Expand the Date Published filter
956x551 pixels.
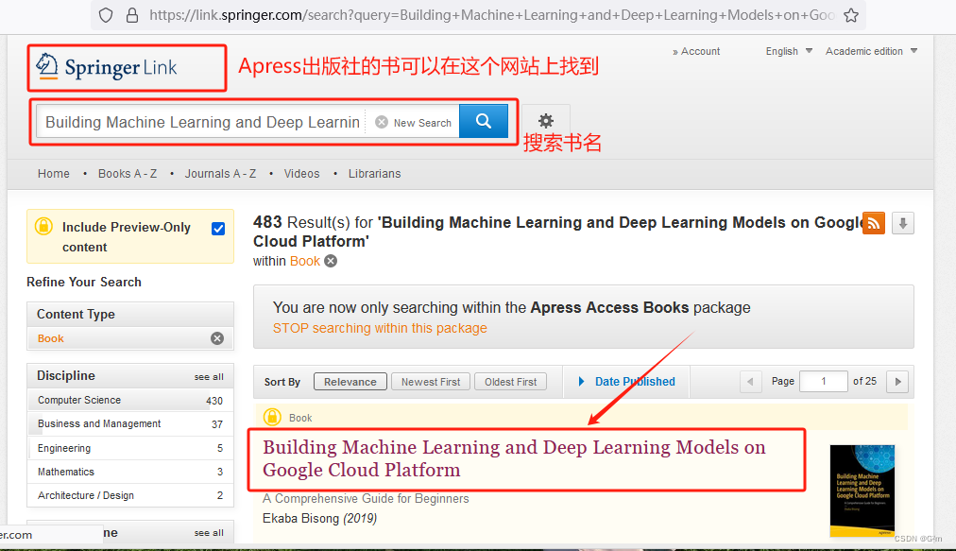coord(626,382)
